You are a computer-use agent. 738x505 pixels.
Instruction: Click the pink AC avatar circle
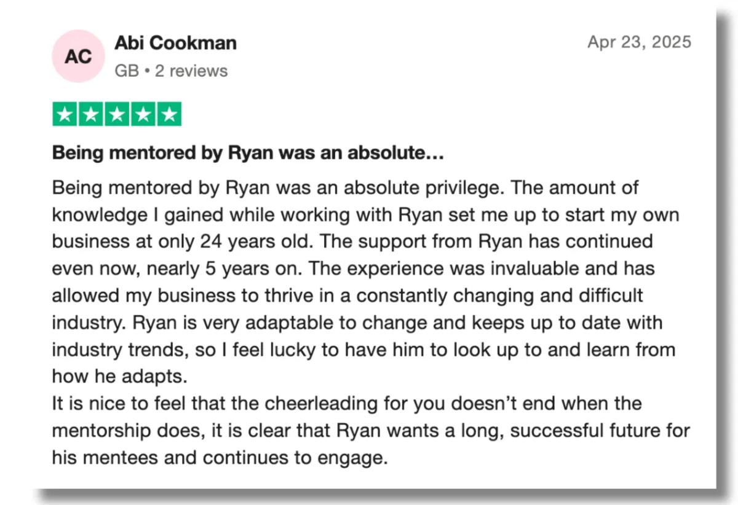coord(79,56)
